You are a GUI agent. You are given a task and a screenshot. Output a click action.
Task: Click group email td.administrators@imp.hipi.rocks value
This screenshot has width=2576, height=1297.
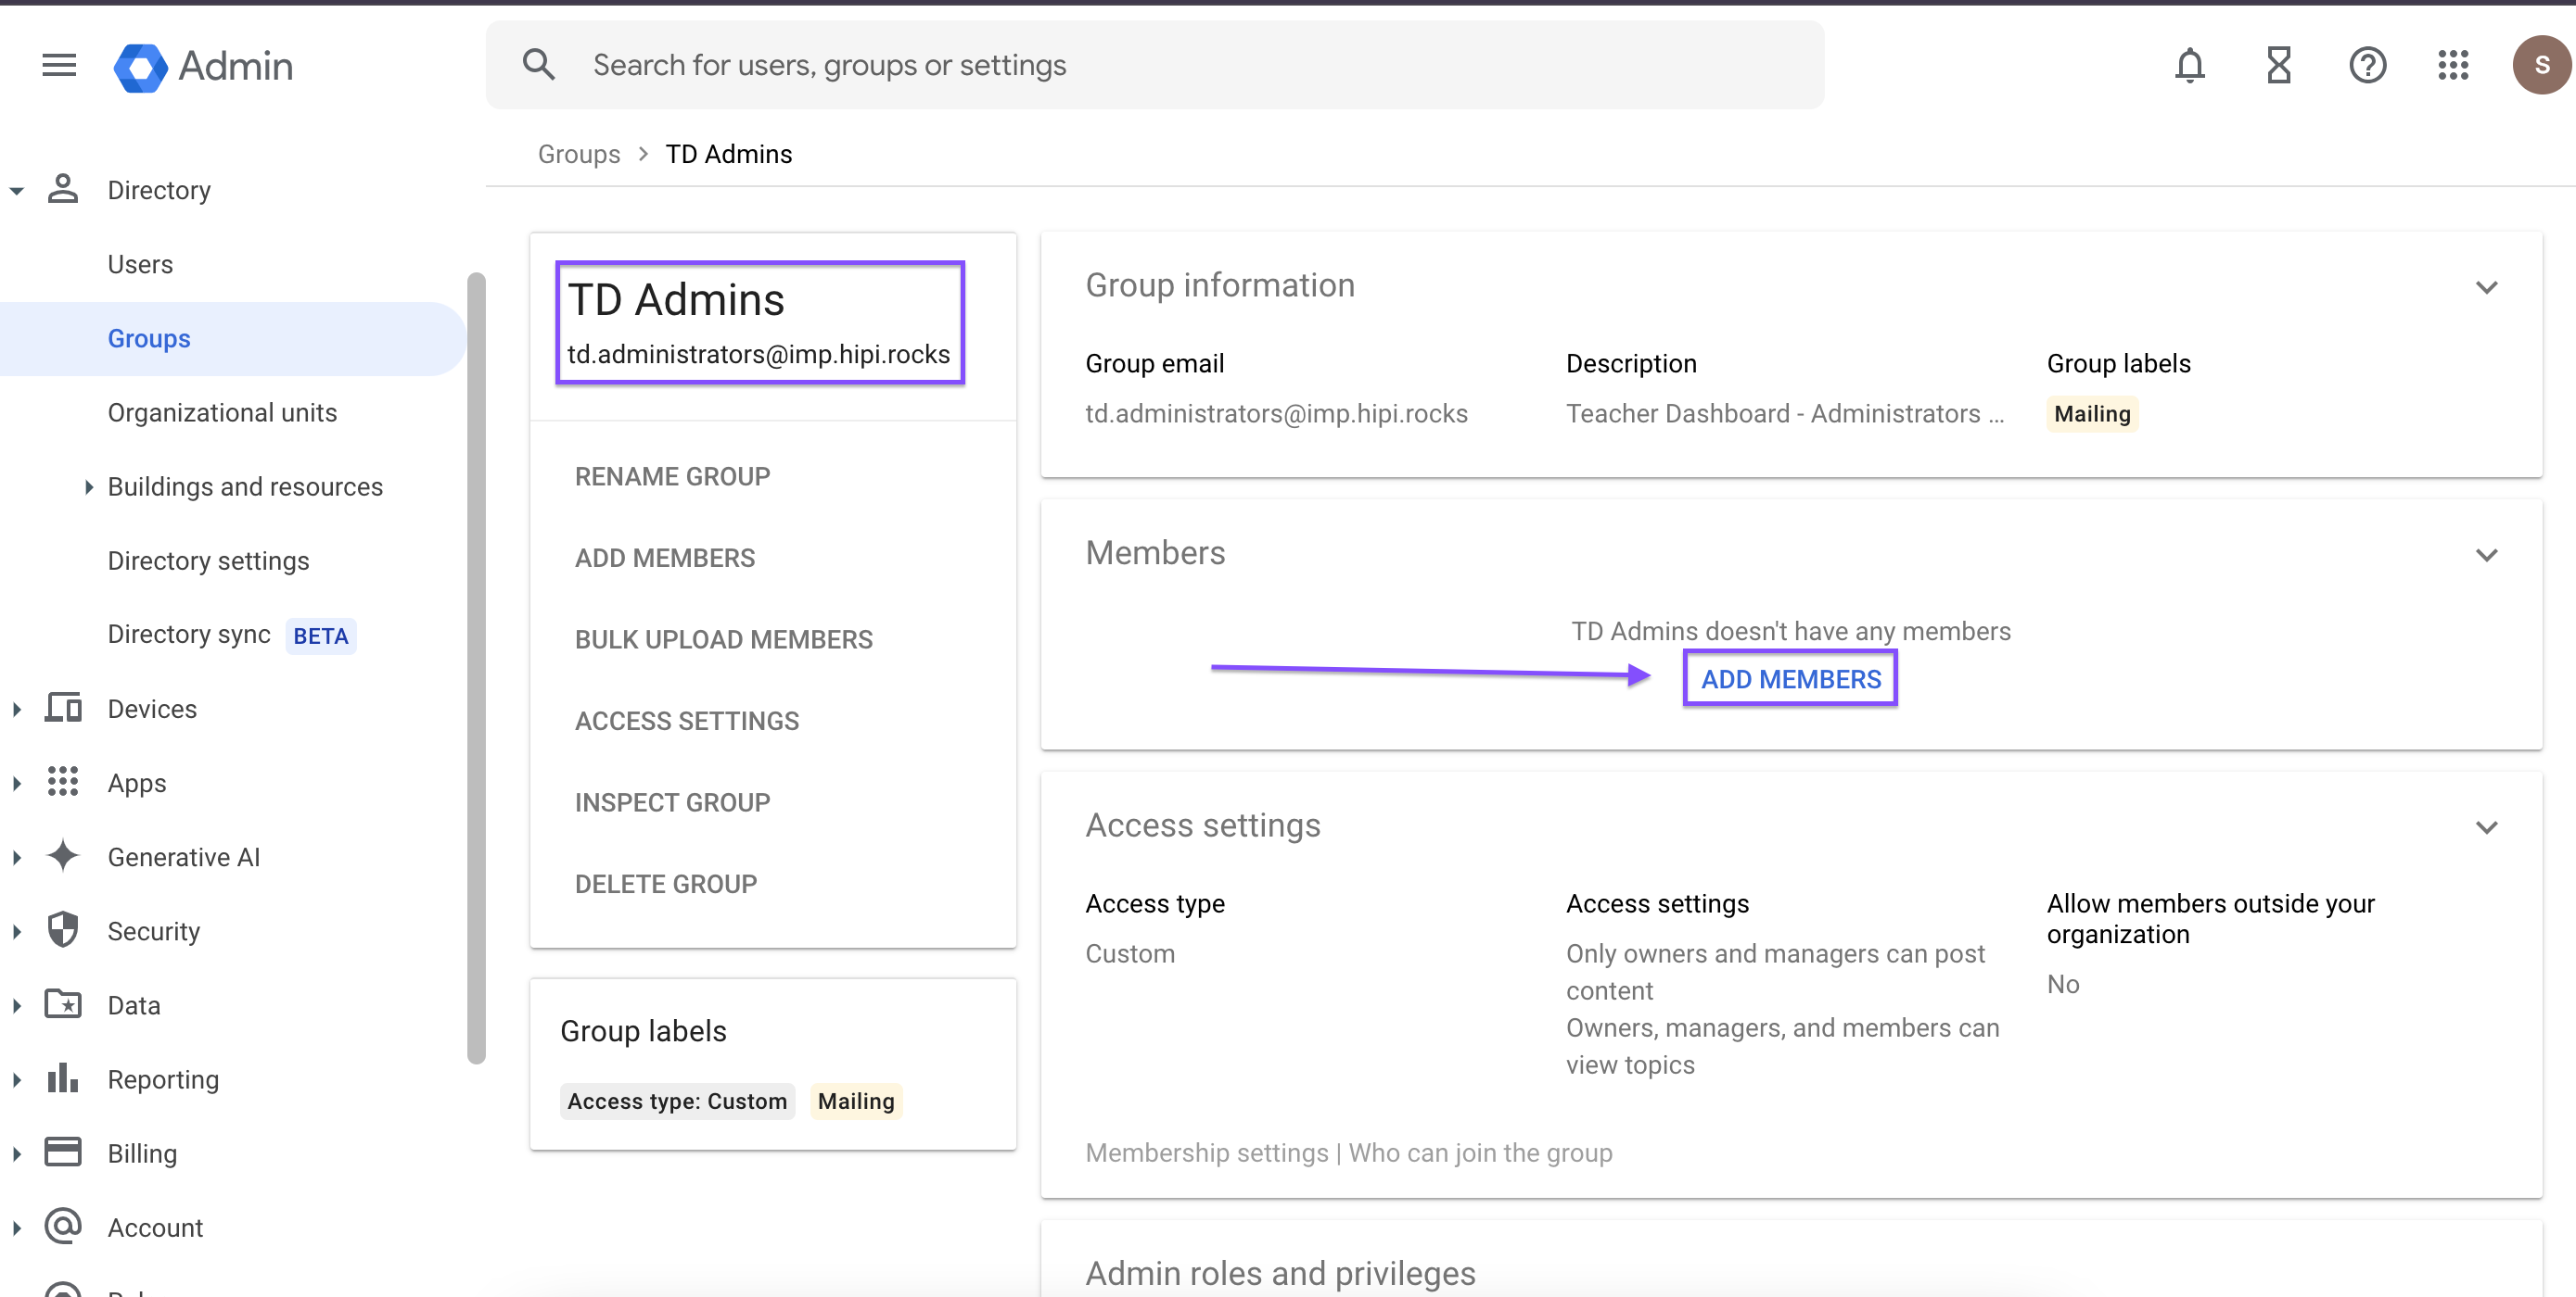tap(1276, 412)
